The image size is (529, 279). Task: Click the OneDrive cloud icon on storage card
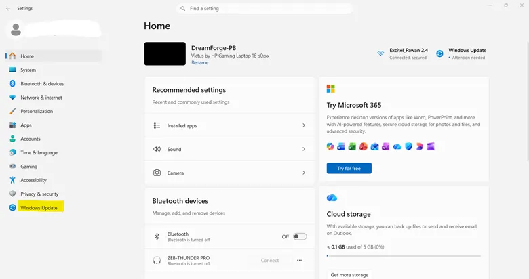332,198
